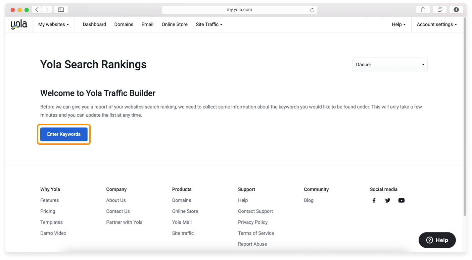Open Yola's YouTube channel
The width and height of the screenshot is (472, 260).
(402, 200)
